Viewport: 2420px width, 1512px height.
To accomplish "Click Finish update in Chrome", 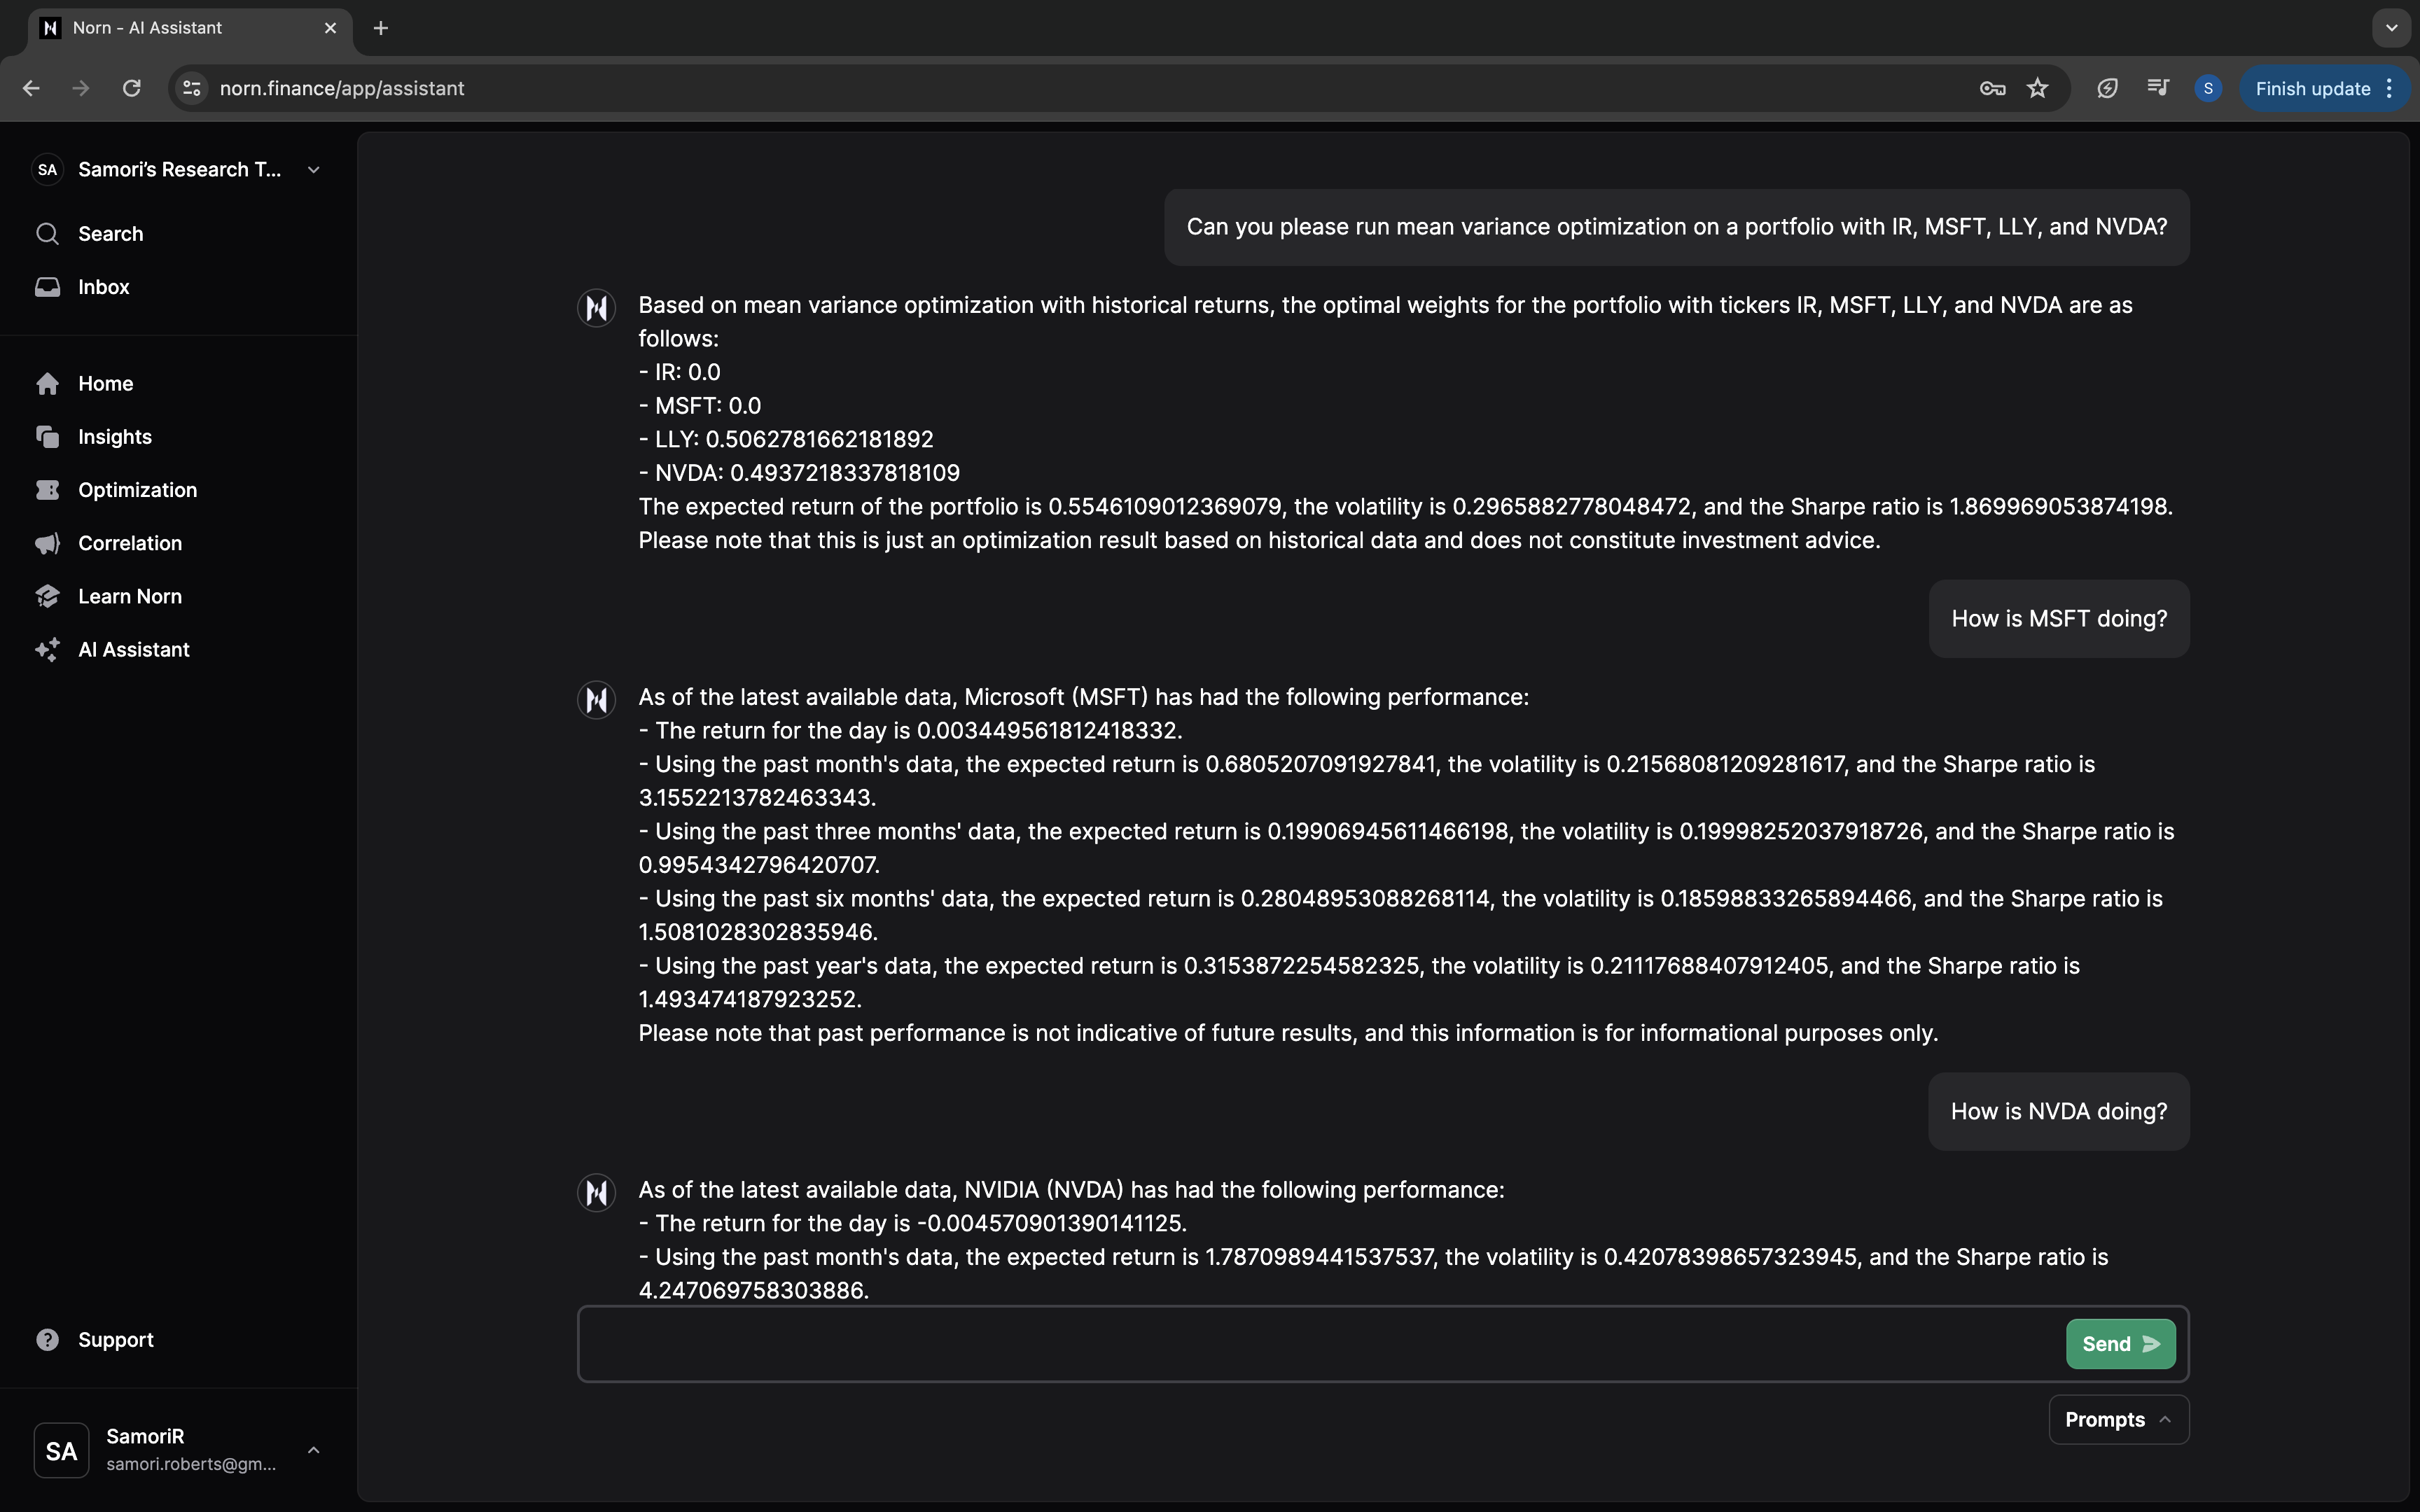I will [x=2312, y=88].
